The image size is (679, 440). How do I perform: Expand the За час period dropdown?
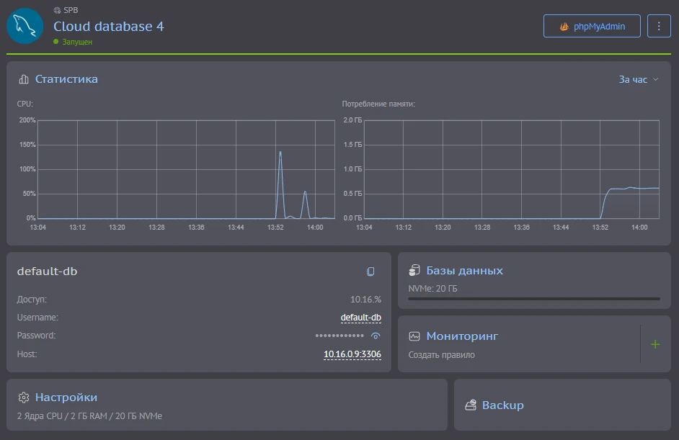point(639,80)
